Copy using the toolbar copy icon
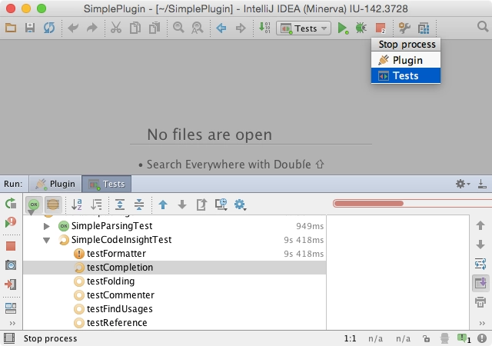 pyautogui.click(x=135, y=28)
